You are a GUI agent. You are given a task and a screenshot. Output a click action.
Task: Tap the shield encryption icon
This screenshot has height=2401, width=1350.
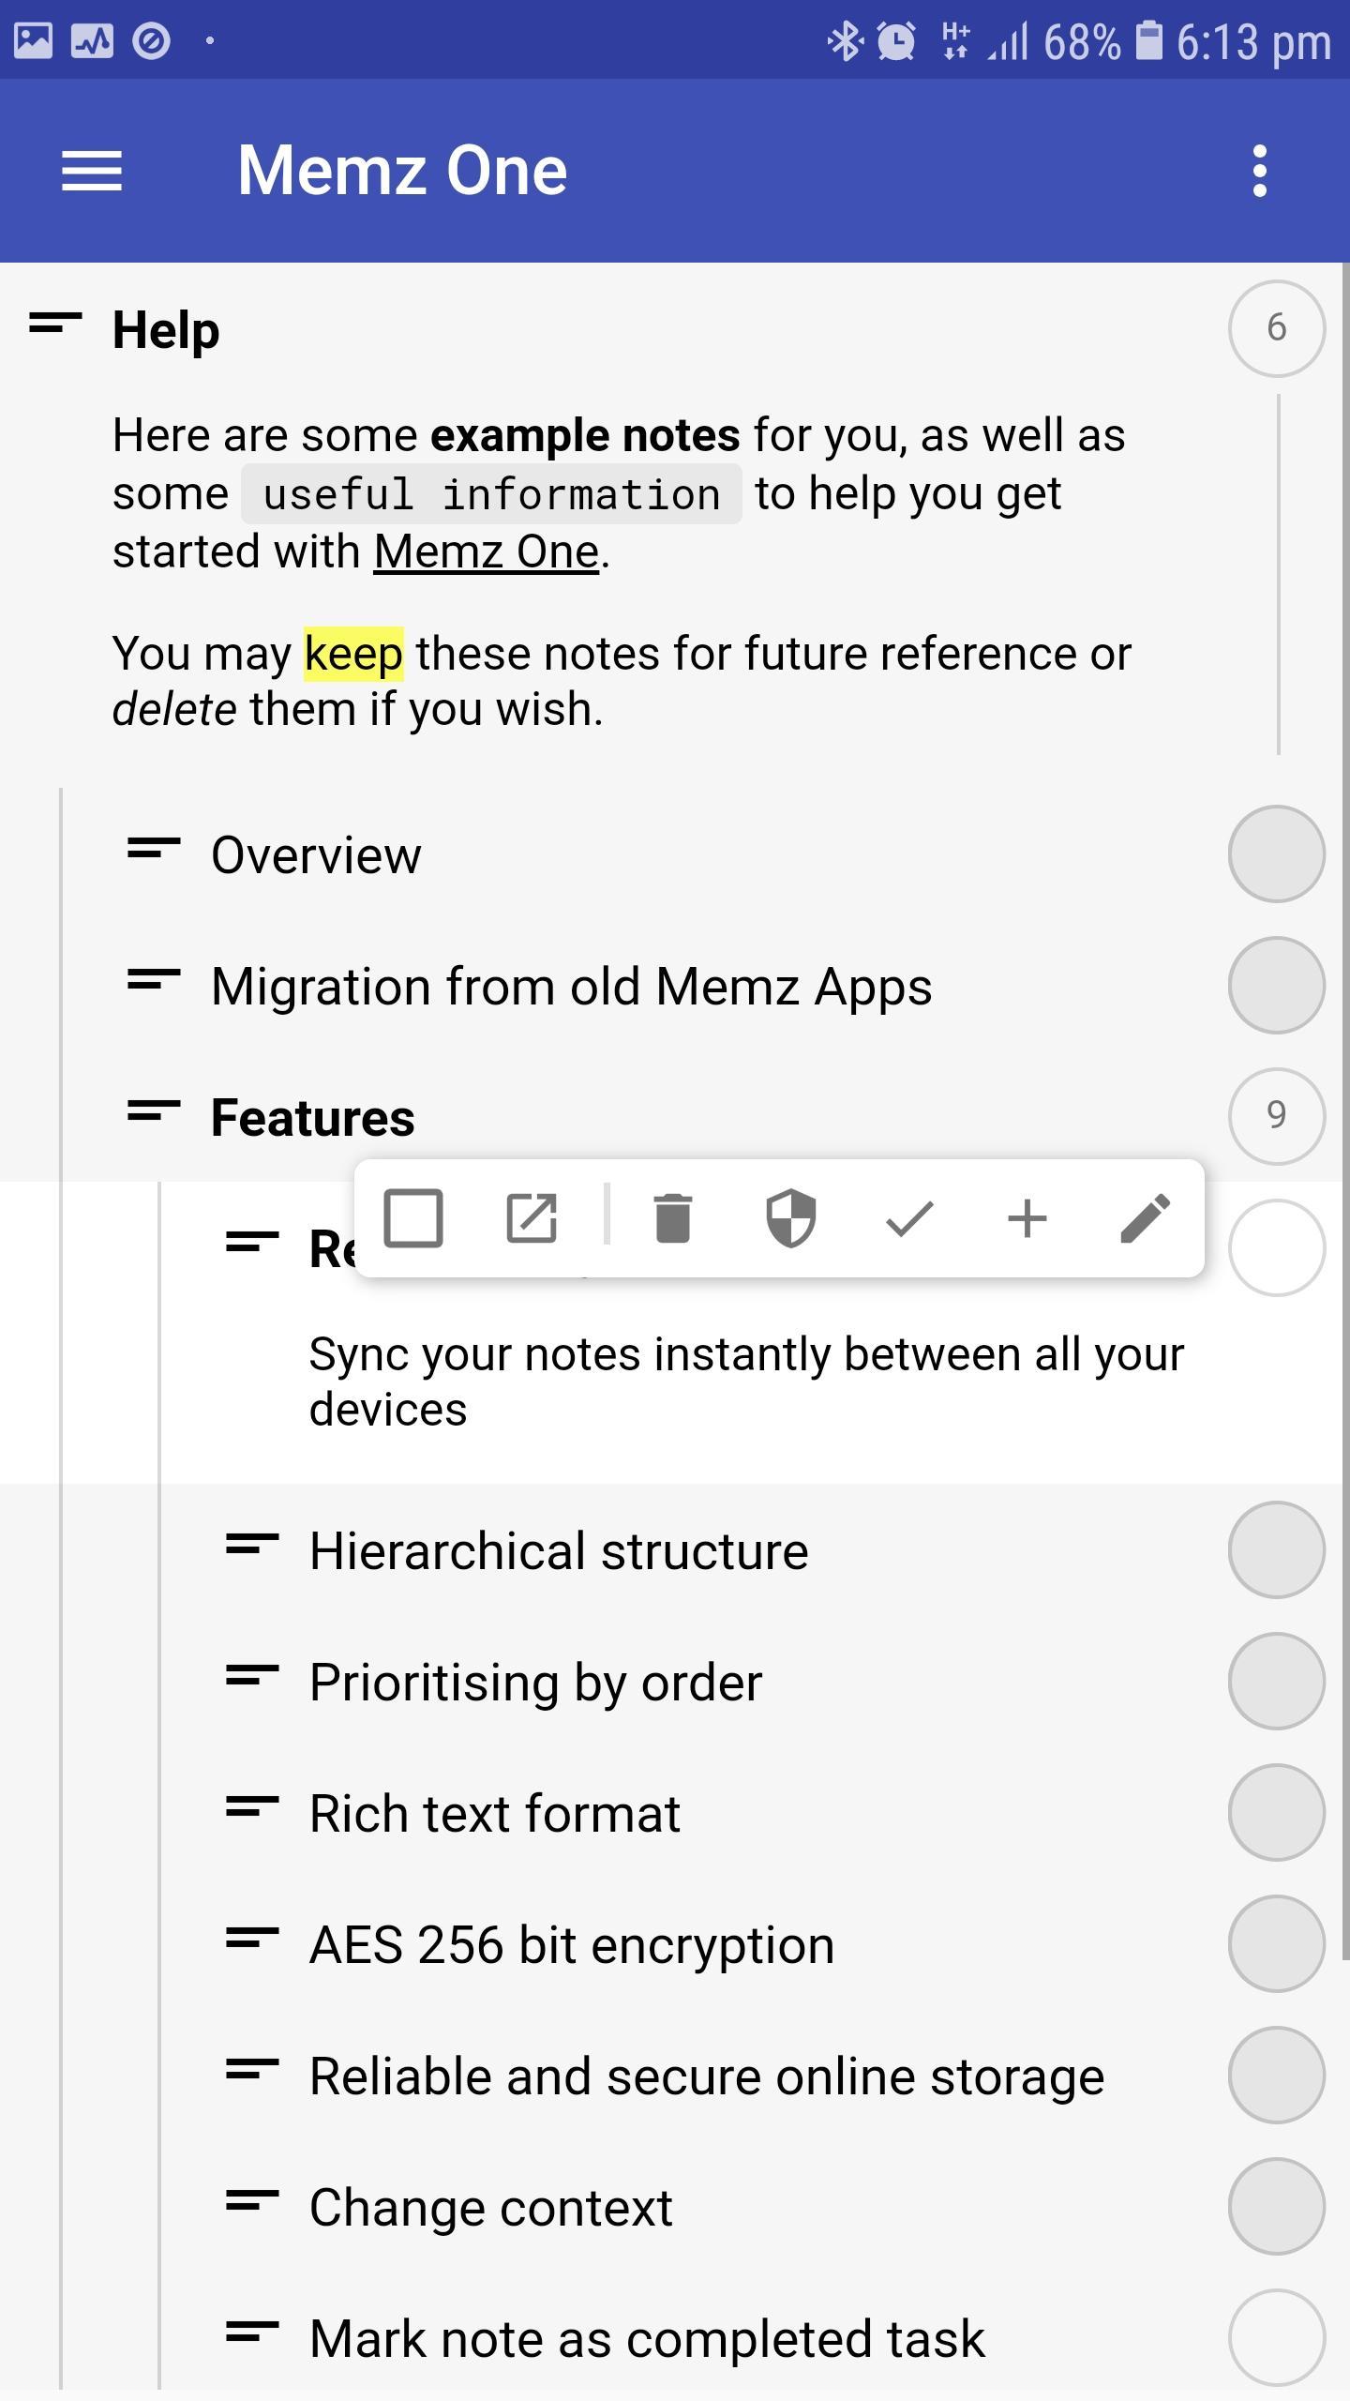point(790,1218)
